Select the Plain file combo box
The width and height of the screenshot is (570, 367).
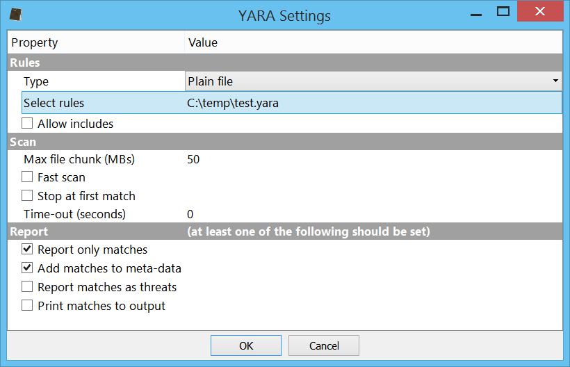(373, 81)
